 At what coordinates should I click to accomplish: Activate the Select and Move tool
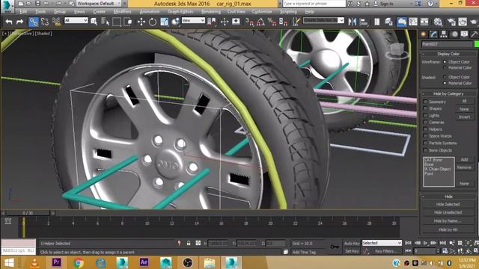(141, 22)
